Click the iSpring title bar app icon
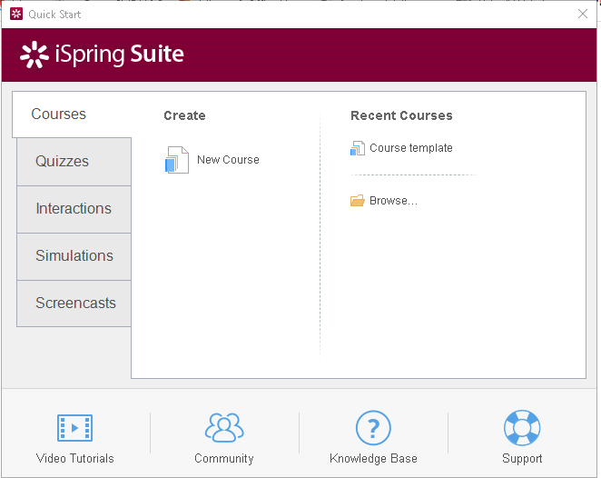Viewport: 601px width, 478px height. coord(16,15)
